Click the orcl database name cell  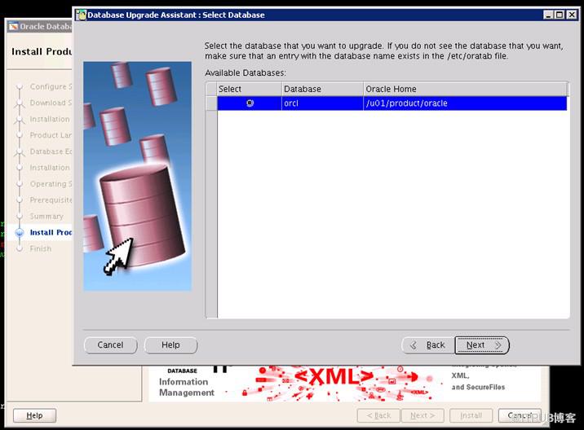coord(322,103)
